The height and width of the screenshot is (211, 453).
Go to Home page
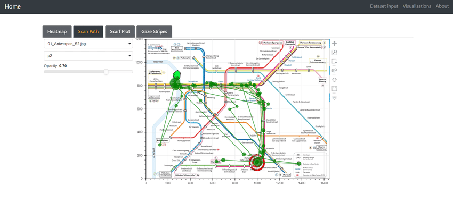tap(13, 6)
